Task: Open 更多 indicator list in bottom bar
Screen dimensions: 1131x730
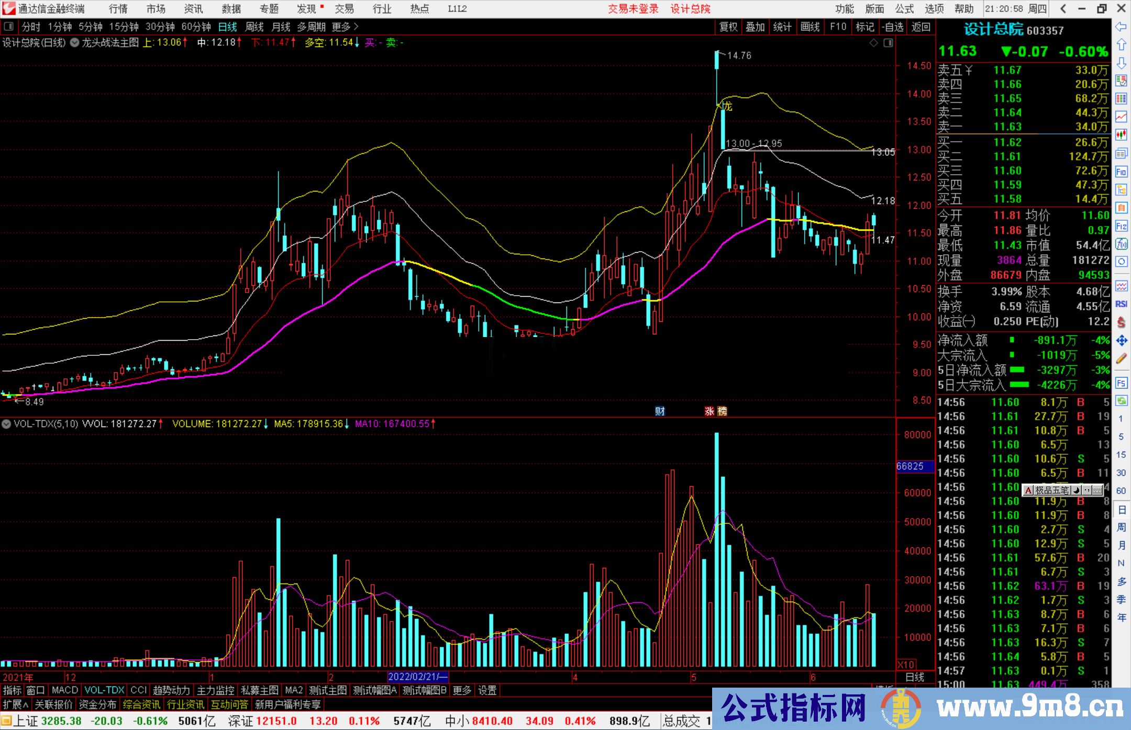Action: 462,690
